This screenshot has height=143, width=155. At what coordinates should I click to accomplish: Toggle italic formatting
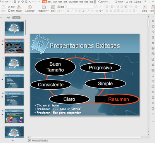[x=72, y=11]
